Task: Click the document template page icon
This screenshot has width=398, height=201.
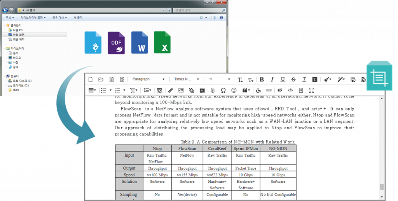Action: pyautogui.click(x=112, y=79)
